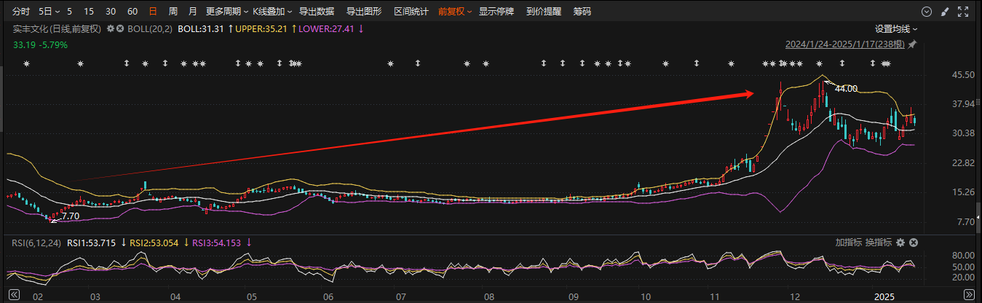Click the circled down-arrow icon

pyautogui.click(x=926, y=12)
